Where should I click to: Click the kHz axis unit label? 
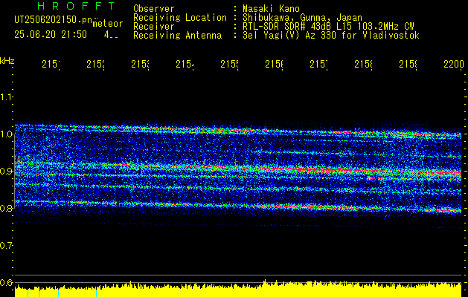[x=7, y=62]
